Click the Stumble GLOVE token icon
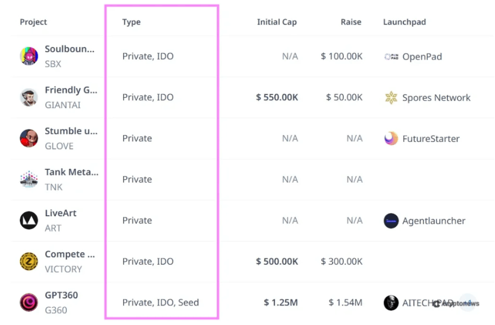This screenshot has width=495, height=325. coord(28,138)
